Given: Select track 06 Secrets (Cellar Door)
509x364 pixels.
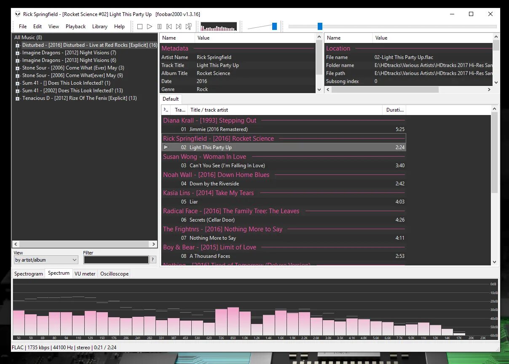Looking at the screenshot, I should point(284,220).
